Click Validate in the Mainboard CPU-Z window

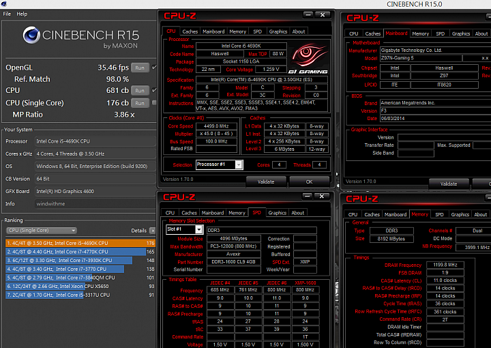(x=449, y=184)
